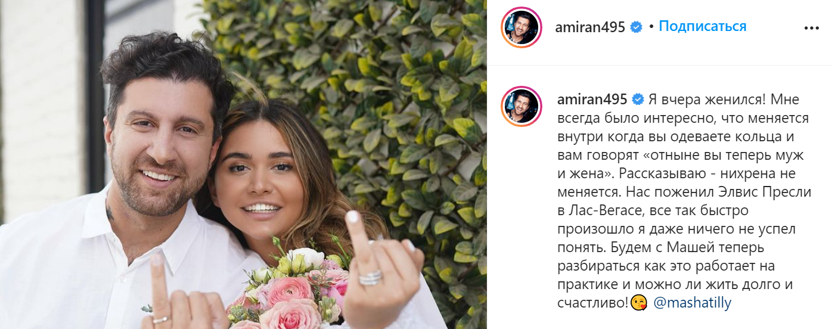Click the verified badge in the caption line
Screen dimensions: 832x329
[x=637, y=99]
